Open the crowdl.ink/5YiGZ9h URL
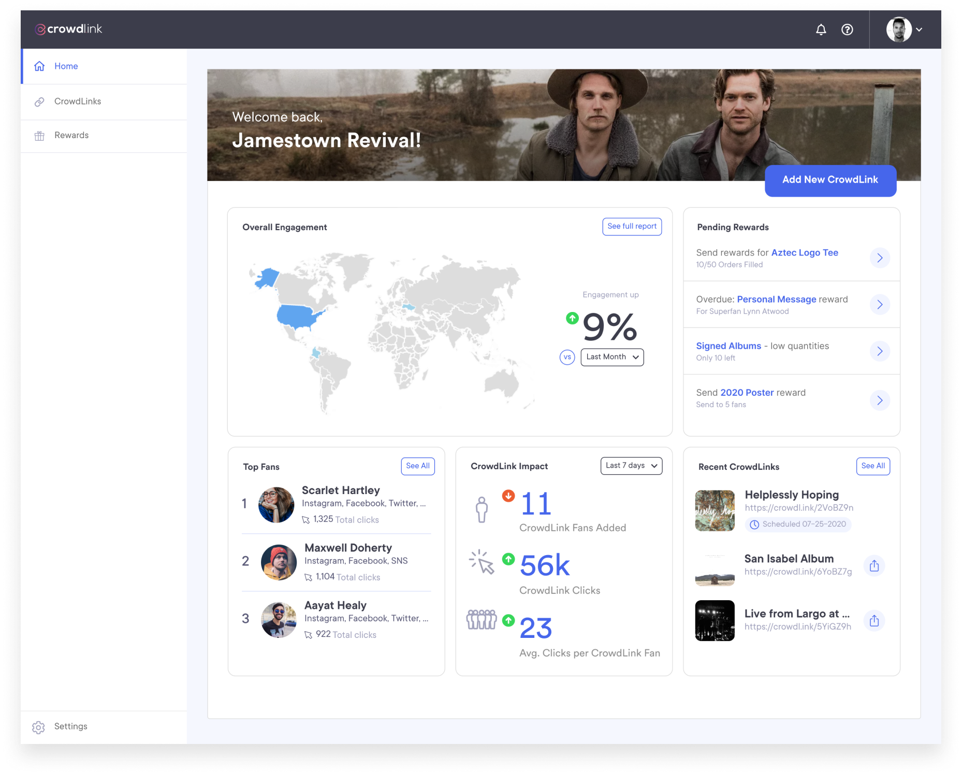Image resolution: width=962 pixels, height=775 pixels. pos(798,627)
